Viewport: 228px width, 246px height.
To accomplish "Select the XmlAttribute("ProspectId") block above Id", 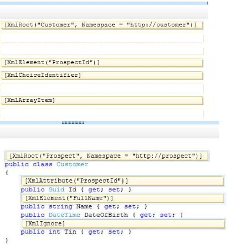I will tap(122, 181).
